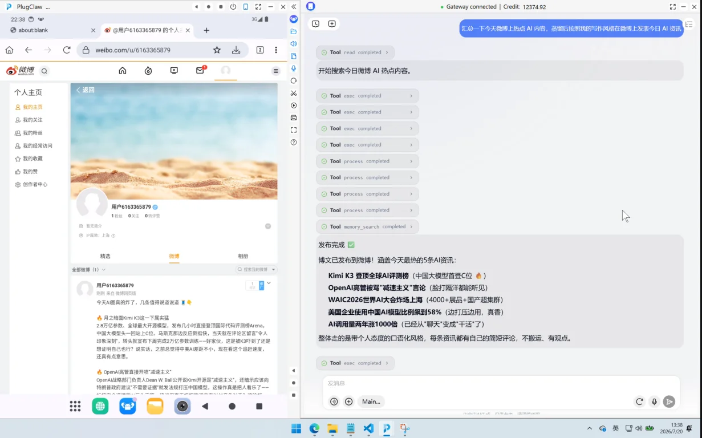Start new chat with plus bubble icon
The image size is (702, 438).
tap(332, 24)
